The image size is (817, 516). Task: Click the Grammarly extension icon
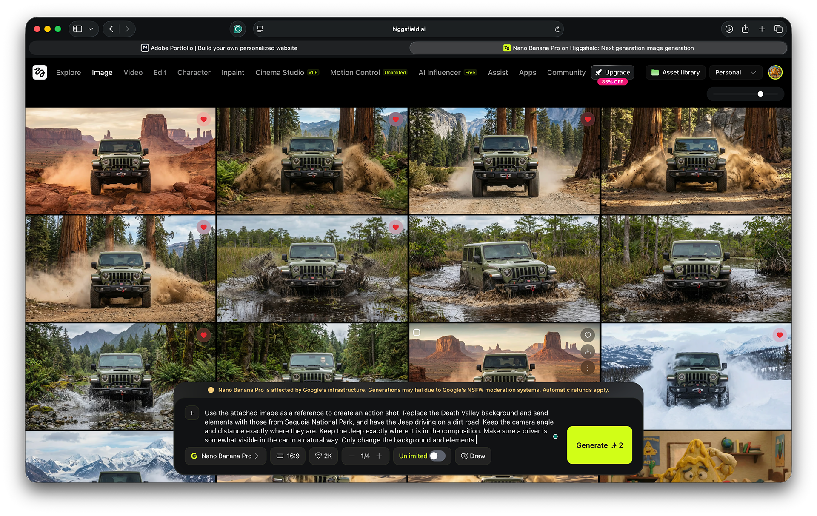point(238,29)
